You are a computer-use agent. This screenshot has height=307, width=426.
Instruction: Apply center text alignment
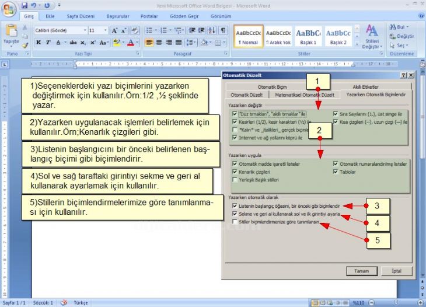pos(159,43)
